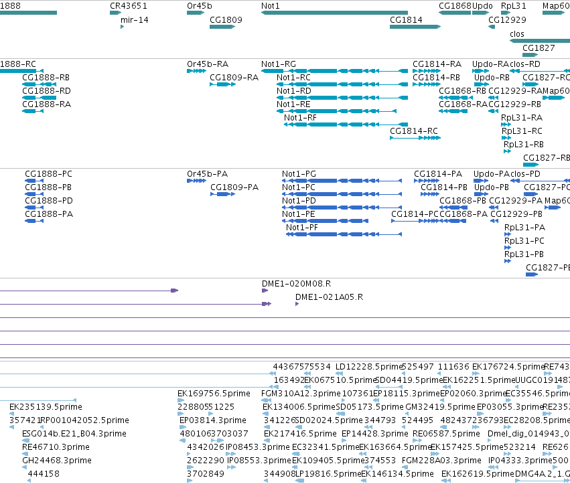Viewport: 570px width, 484px height.
Task: Select protein CG1888-PB
Action: point(34,194)
